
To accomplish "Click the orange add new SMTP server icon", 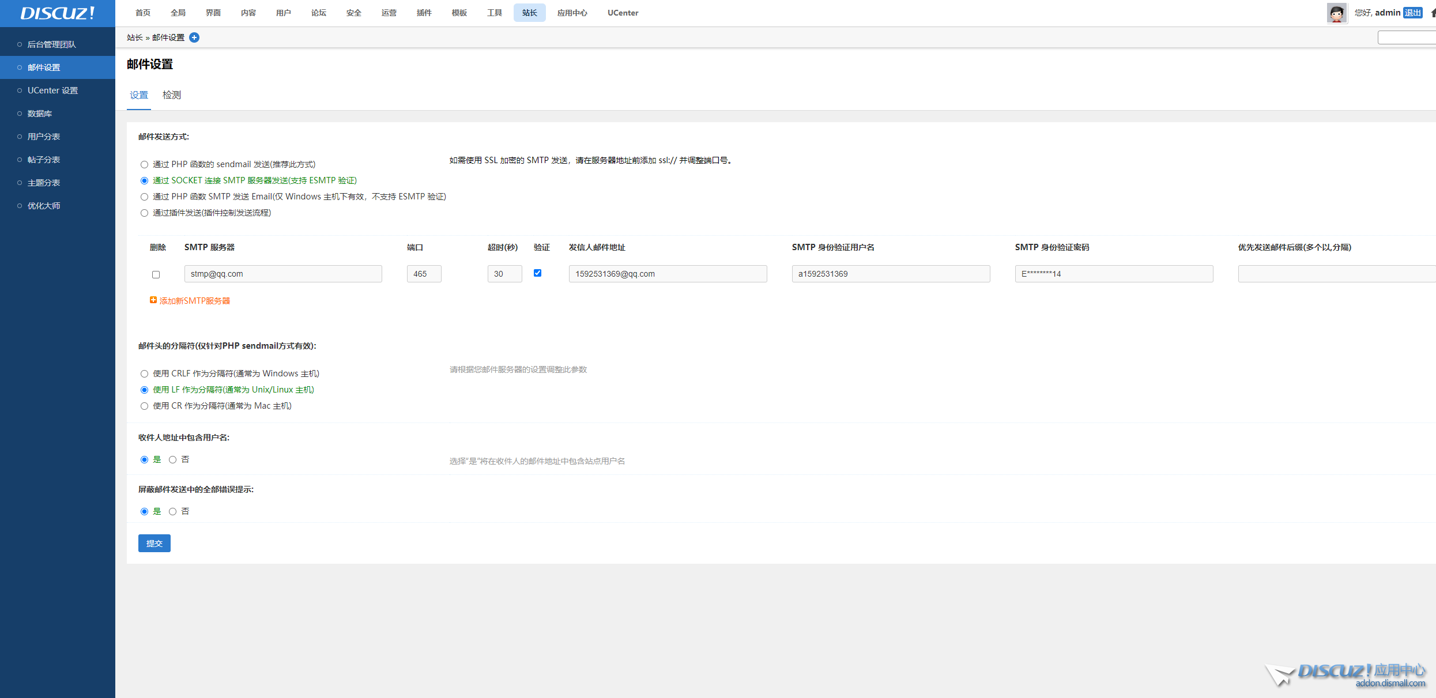I will pos(153,300).
